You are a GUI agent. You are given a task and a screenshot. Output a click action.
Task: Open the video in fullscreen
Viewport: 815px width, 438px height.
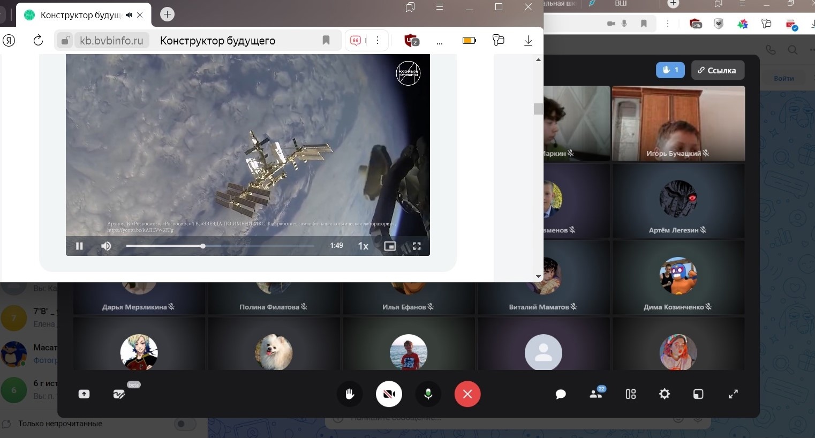tap(417, 246)
